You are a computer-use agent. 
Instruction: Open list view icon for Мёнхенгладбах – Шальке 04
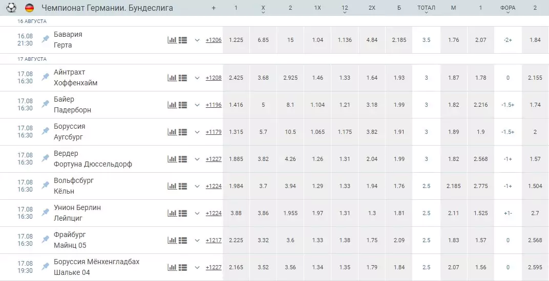[x=182, y=267]
